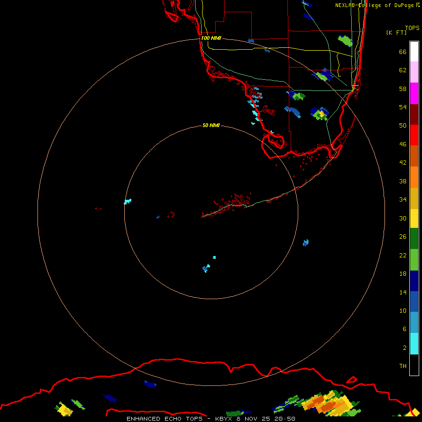Click the "30" scale label

pyautogui.click(x=403, y=218)
